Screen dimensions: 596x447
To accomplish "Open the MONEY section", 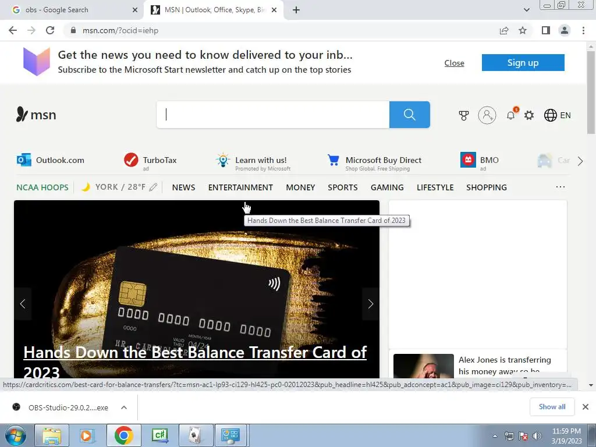I will (x=300, y=187).
